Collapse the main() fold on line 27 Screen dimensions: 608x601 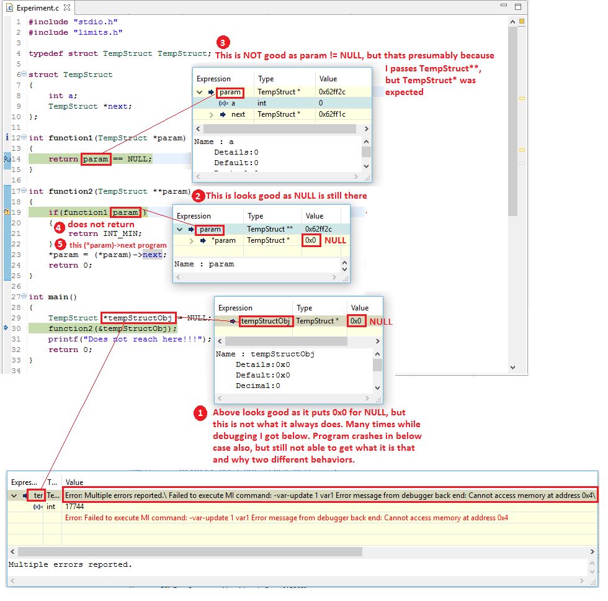[x=24, y=296]
